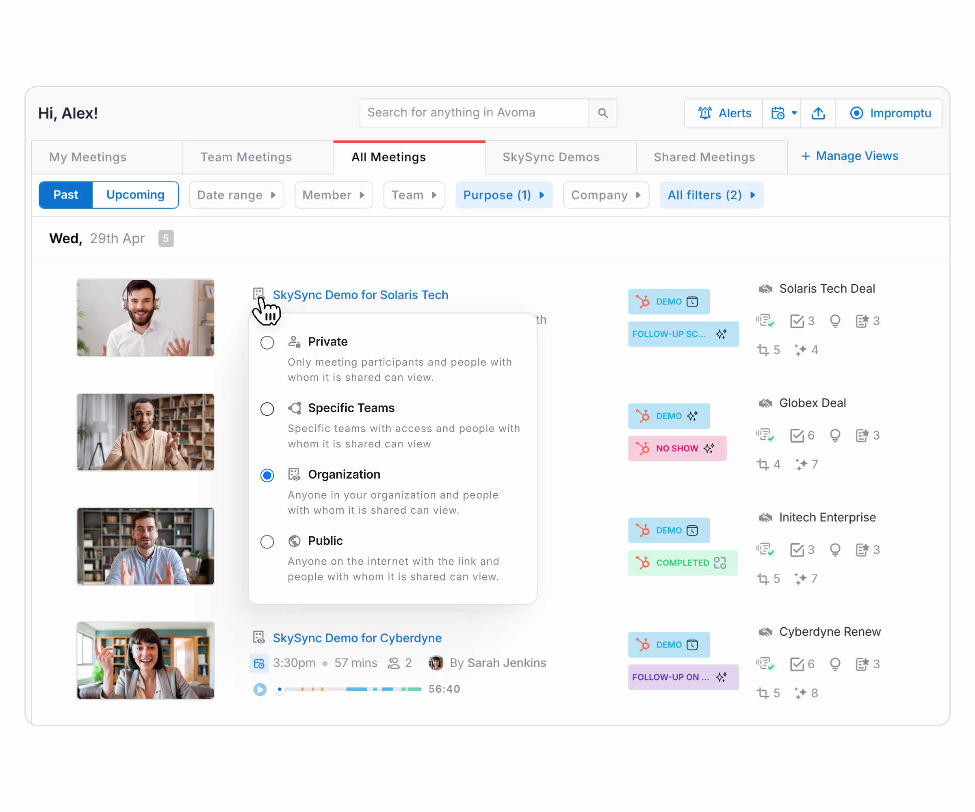Toggle to Past meetings
This screenshot has width=975, height=812.
(66, 195)
